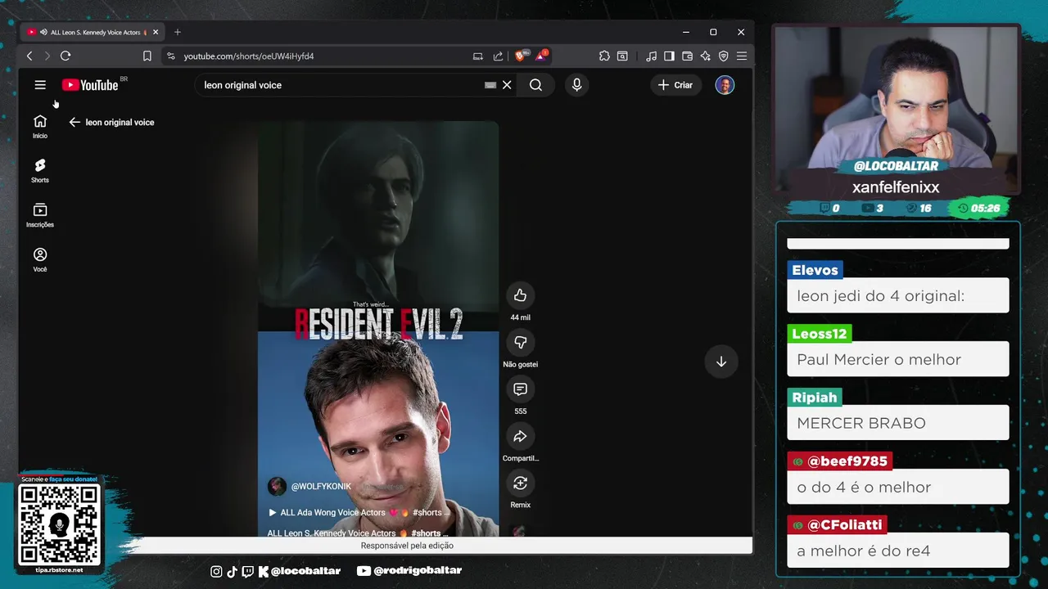1048x589 pixels.
Task: Go back from leon original voice results
Action: 75,122
